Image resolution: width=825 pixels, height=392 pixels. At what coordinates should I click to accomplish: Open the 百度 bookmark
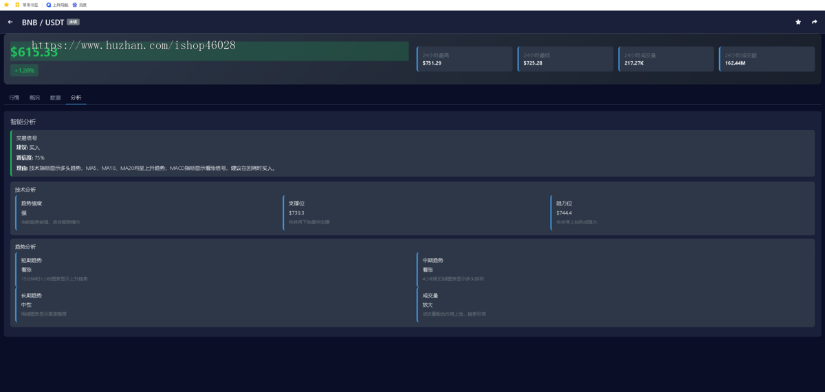(80, 4)
